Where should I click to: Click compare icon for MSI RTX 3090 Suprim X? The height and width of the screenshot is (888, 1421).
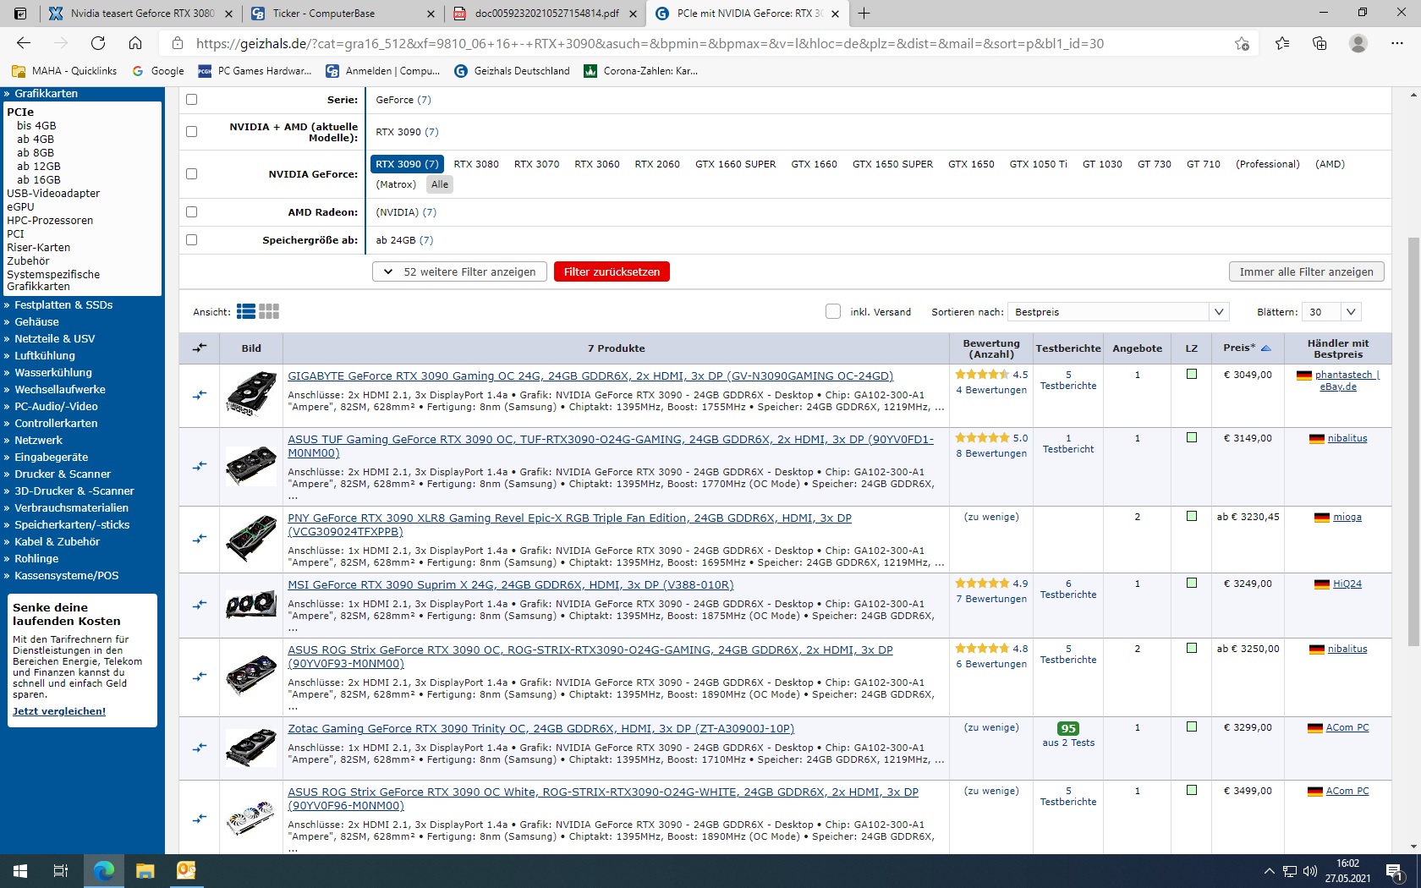[x=200, y=605]
